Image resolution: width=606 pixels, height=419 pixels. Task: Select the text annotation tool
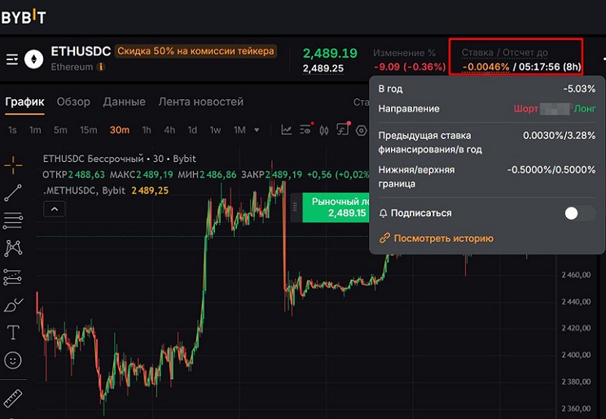pyautogui.click(x=13, y=332)
